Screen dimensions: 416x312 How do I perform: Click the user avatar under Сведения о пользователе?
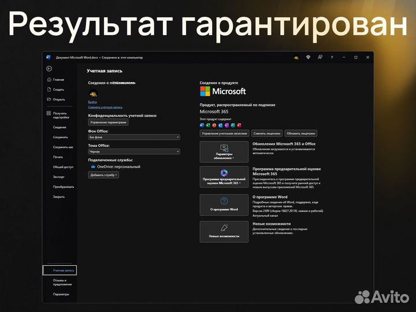pos(93,94)
